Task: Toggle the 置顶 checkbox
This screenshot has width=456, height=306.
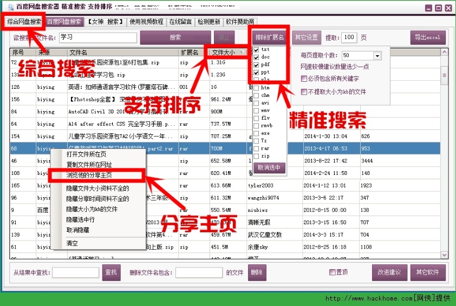Action: tap(332, 272)
